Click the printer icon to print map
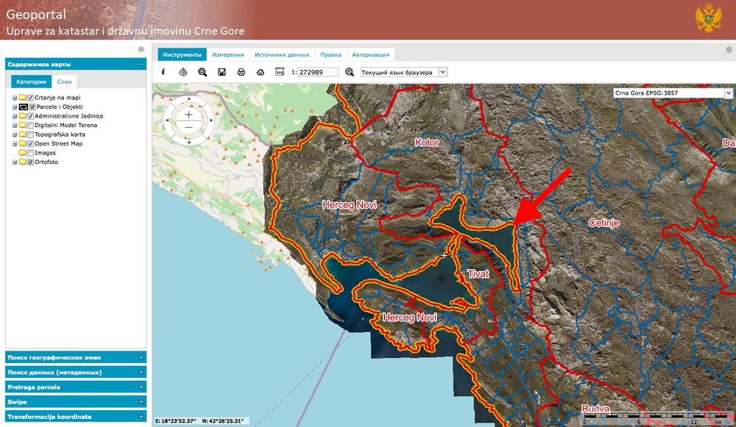 (x=241, y=72)
